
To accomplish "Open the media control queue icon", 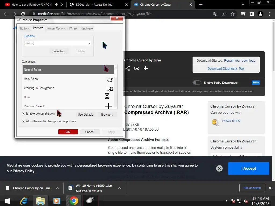I will [243, 14].
